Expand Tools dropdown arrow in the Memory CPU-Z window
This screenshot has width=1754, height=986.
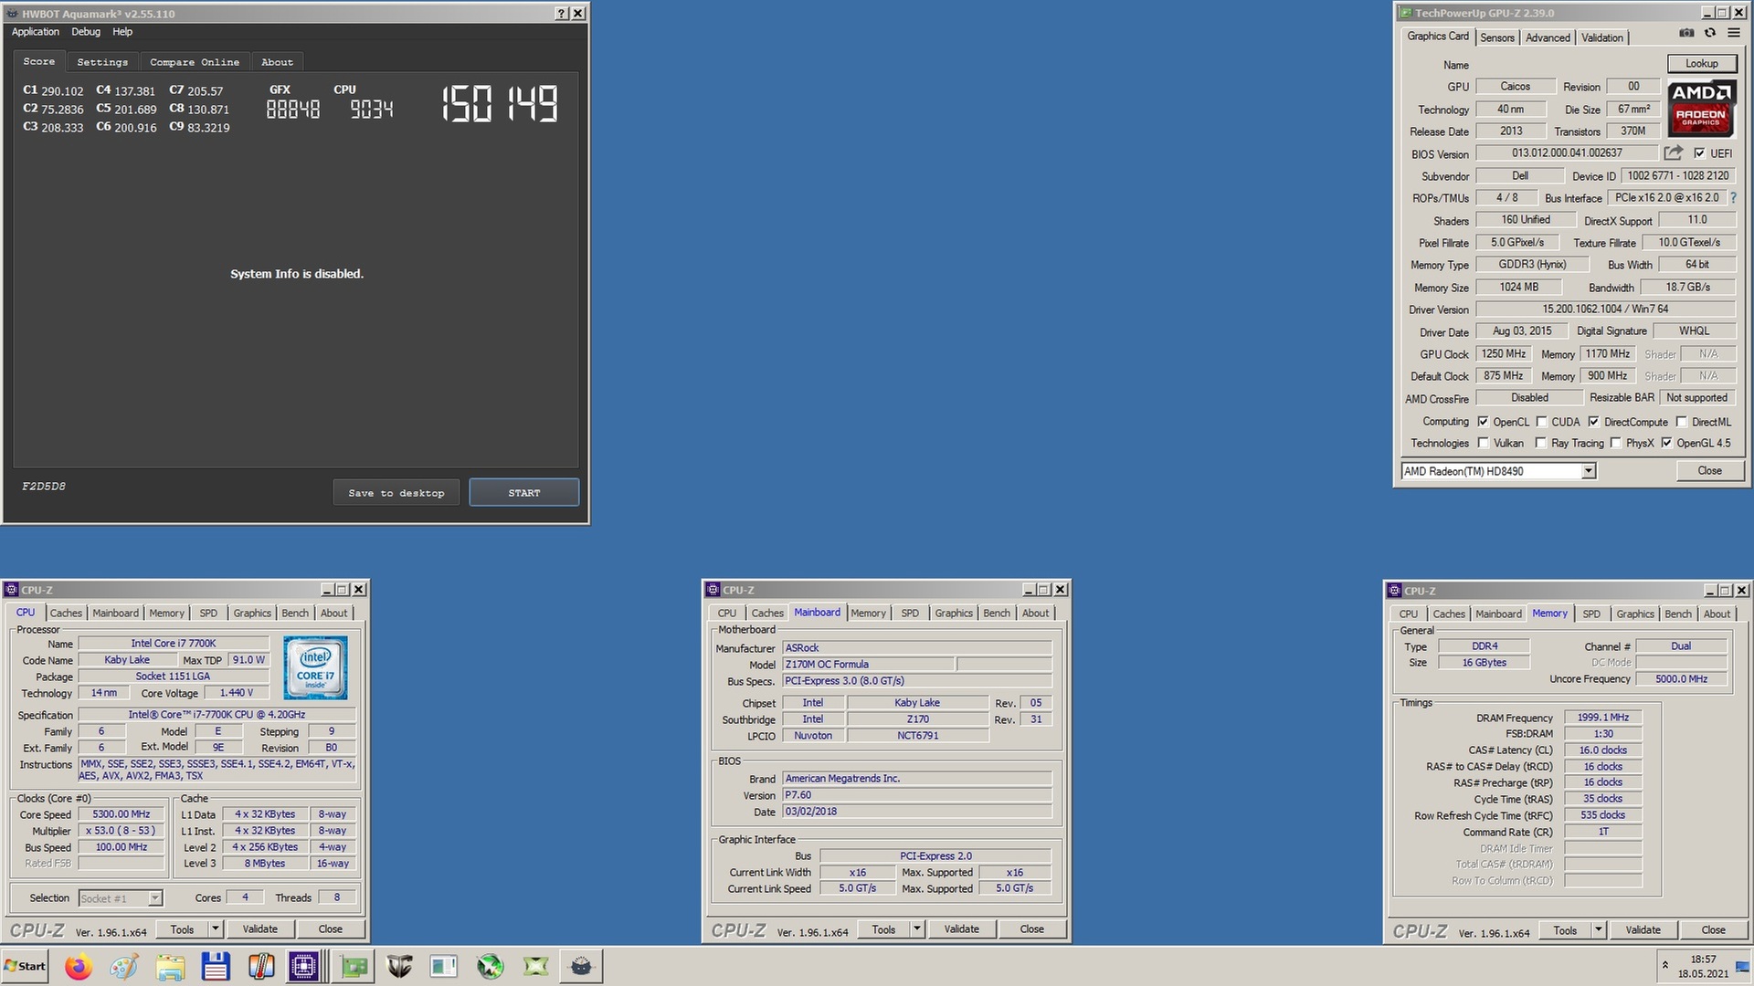point(1599,930)
